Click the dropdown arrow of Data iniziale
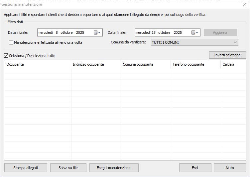This screenshot has width=250, height=177. 99,32
